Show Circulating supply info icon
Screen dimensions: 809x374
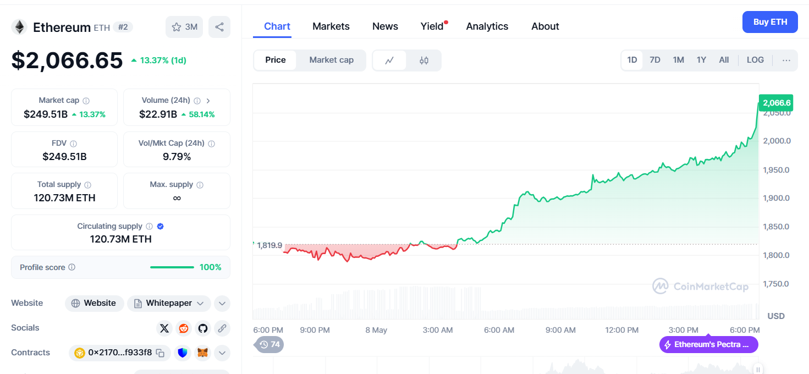[x=149, y=226]
